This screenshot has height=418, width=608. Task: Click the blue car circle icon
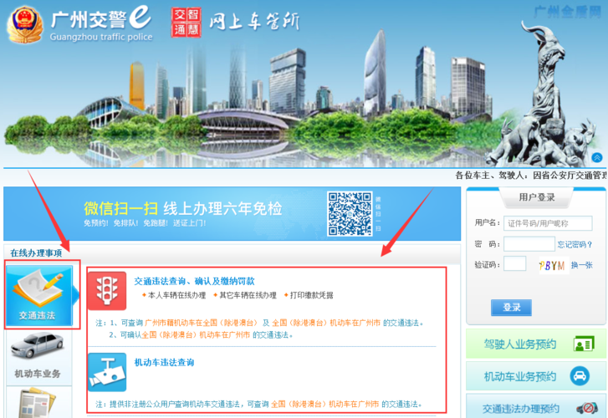click(580, 376)
